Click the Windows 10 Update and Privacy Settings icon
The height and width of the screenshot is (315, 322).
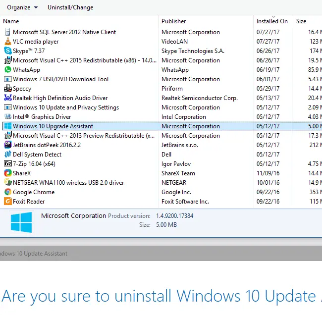coord(8,107)
